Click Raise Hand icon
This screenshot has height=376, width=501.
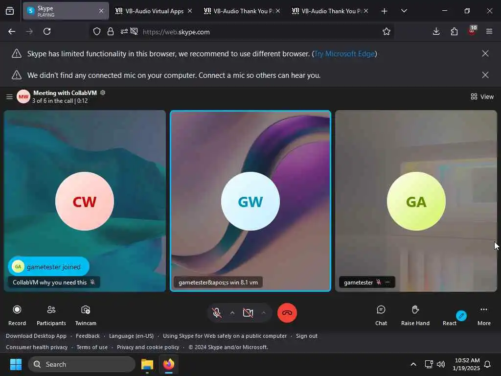click(x=415, y=309)
